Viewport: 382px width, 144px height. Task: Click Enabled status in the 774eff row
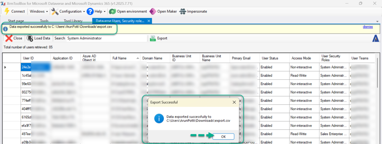[x=275, y=100]
